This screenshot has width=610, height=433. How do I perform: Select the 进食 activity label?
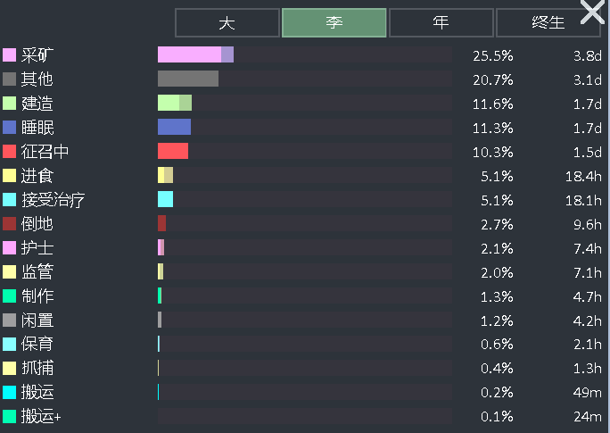tap(37, 176)
